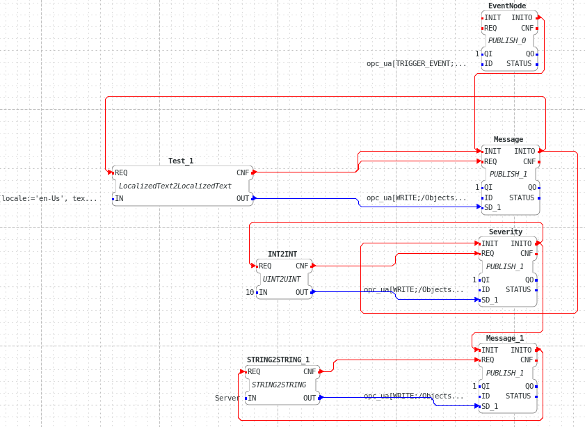Select the STATUS output pin of Message_1
This screenshot has width=585, height=427.
pos(518,396)
